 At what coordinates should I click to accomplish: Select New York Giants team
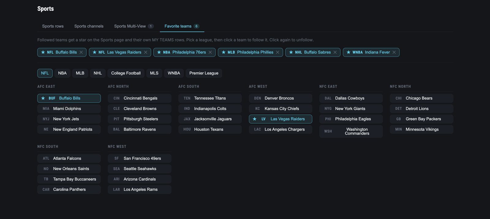351,109
